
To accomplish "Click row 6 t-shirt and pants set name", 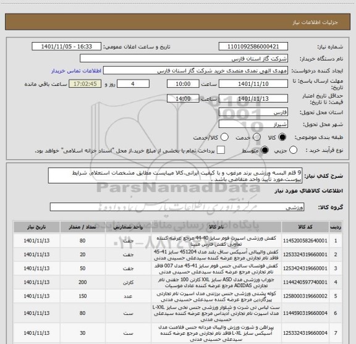I will [216, 313].
